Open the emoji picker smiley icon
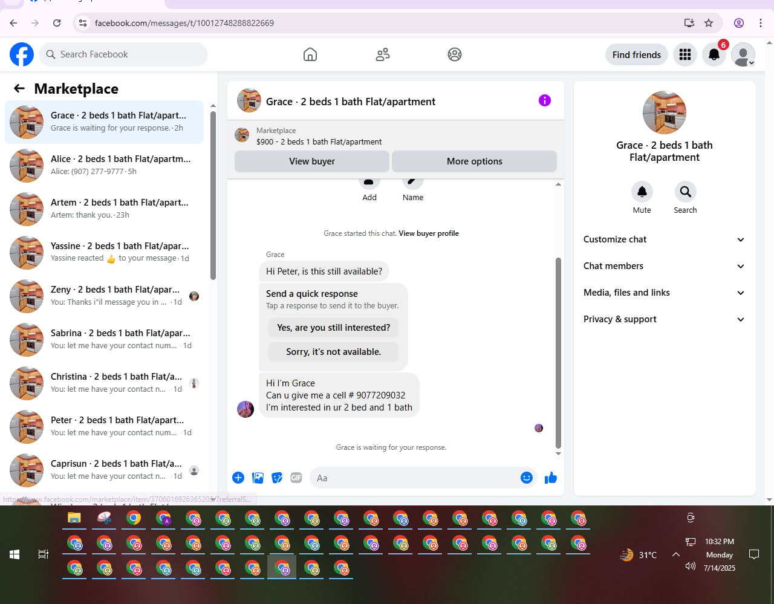This screenshot has height=604, width=774. point(527,478)
